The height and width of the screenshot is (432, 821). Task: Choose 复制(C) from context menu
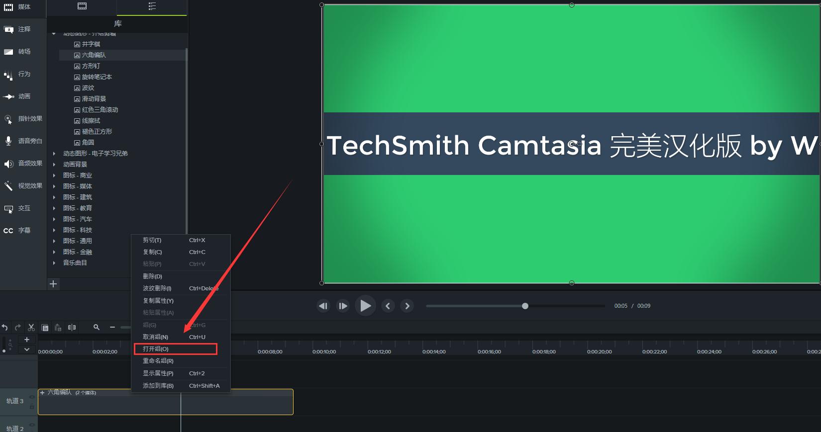pos(181,252)
